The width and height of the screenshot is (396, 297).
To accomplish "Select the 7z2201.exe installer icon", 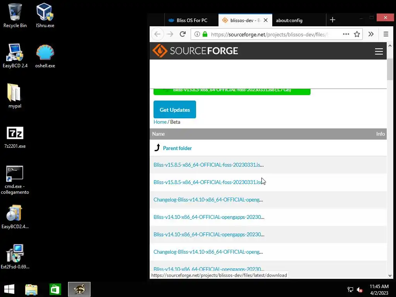I will [15, 137].
